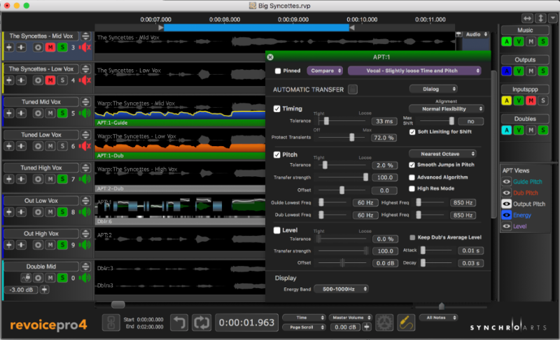Image resolution: width=560 pixels, height=340 pixels.
Task: Click the record-arm circle on Tuned Mid Vox track
Action: (x=38, y=113)
